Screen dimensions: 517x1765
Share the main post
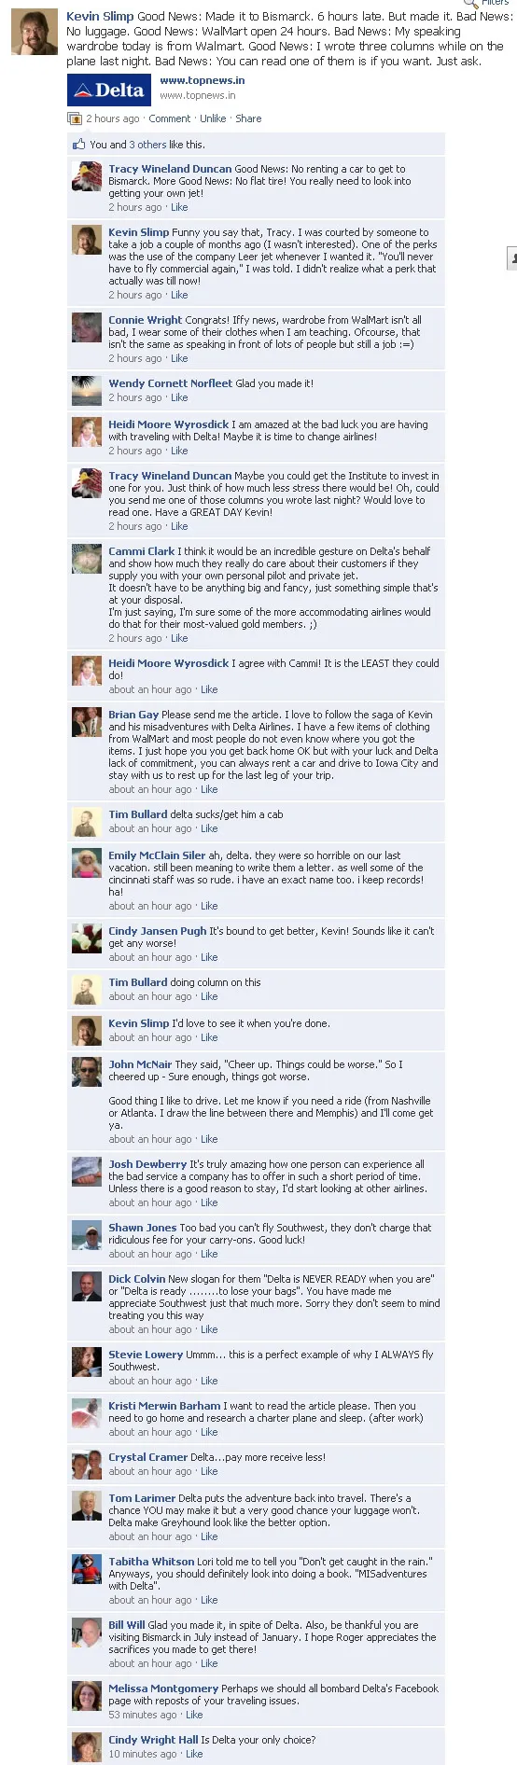pos(248,118)
